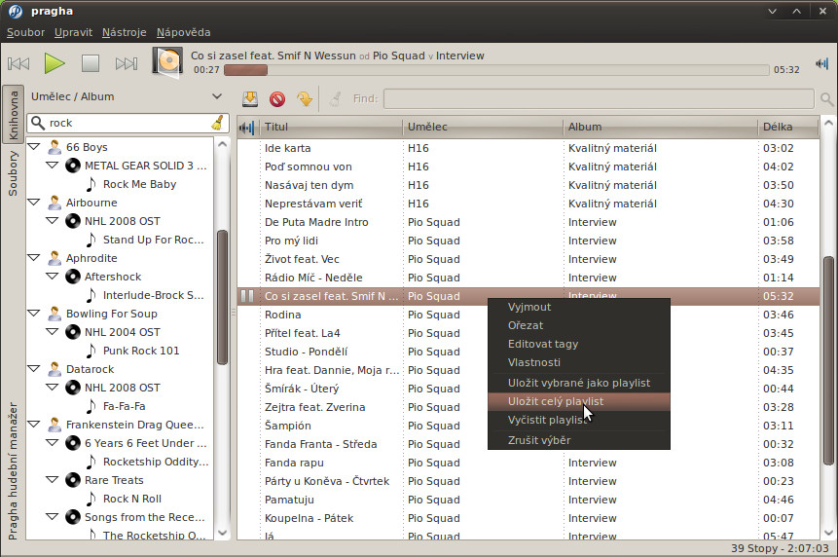This screenshot has width=838, height=557.
Task: Click the save playlist toolbar icon
Action: pos(249,98)
